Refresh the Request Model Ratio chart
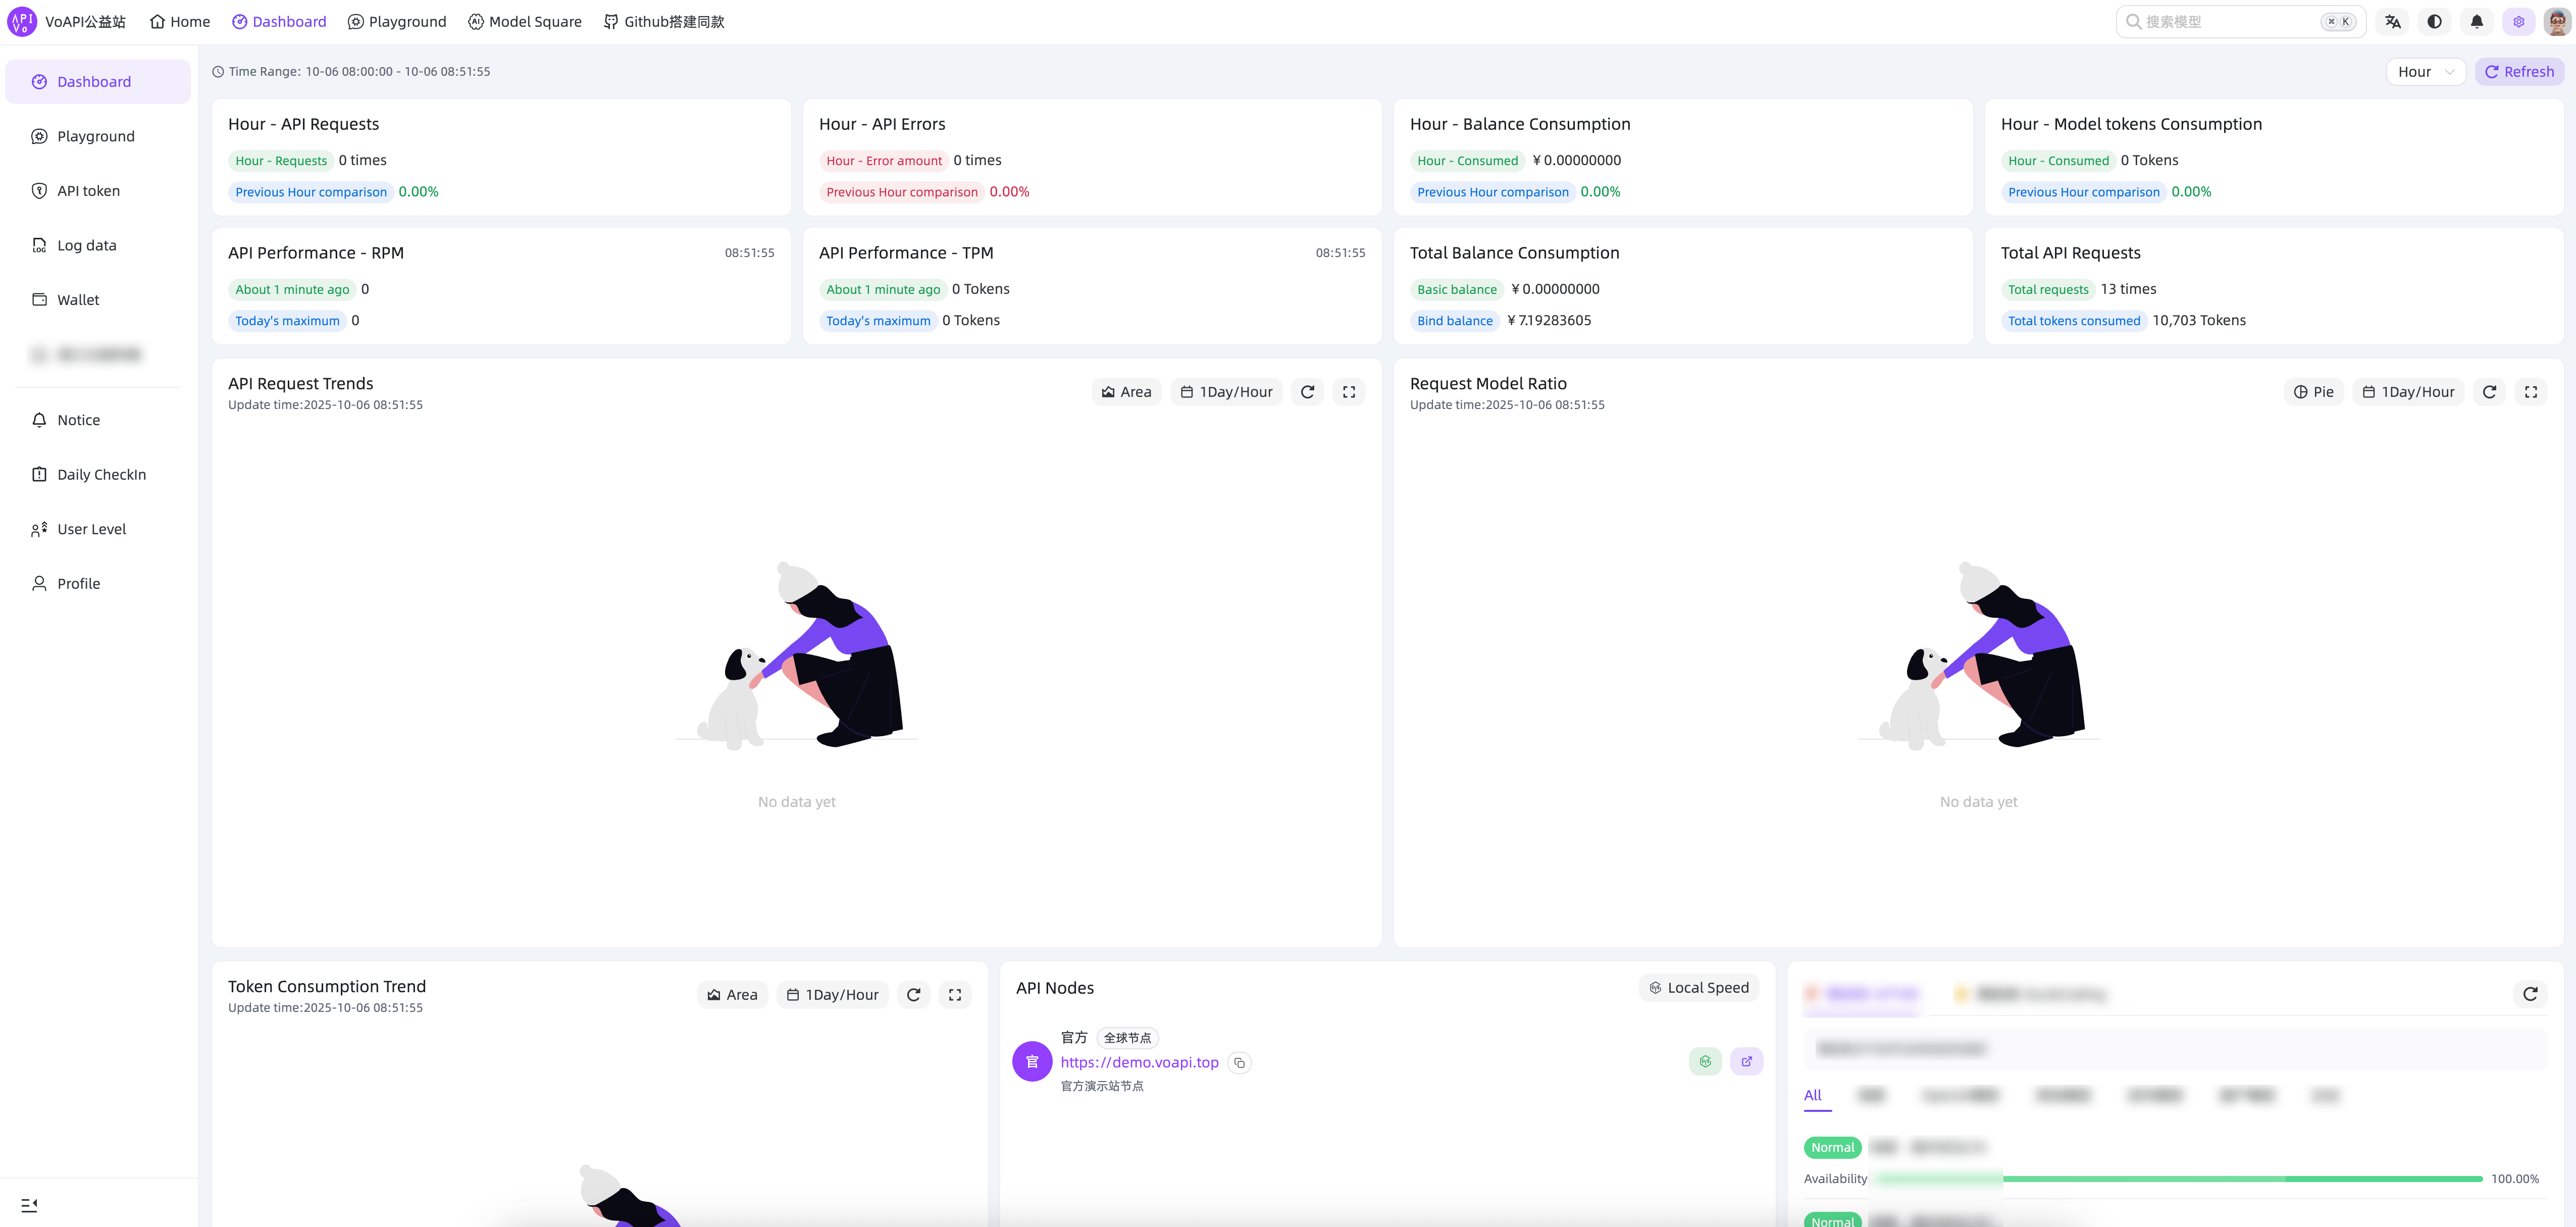This screenshot has width=2576, height=1227. pyautogui.click(x=2489, y=392)
